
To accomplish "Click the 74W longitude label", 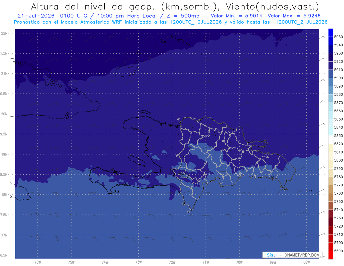I will pos(105,262).
